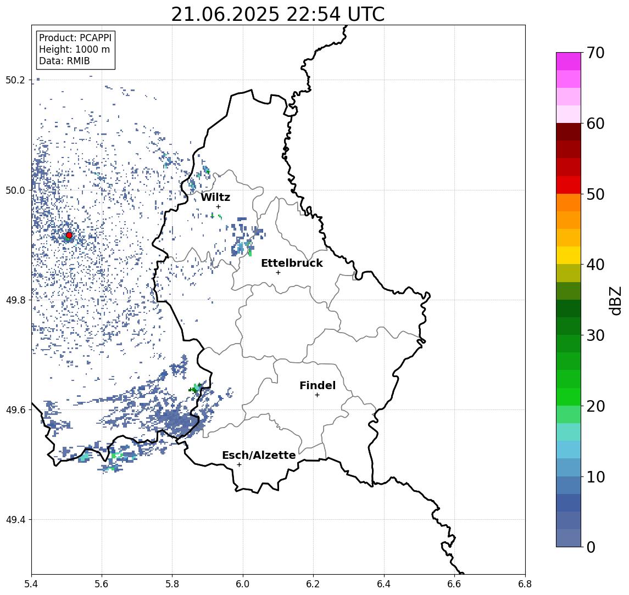Click the yellow colorbar segment above 40
The height and width of the screenshot is (595, 629).
(x=569, y=255)
